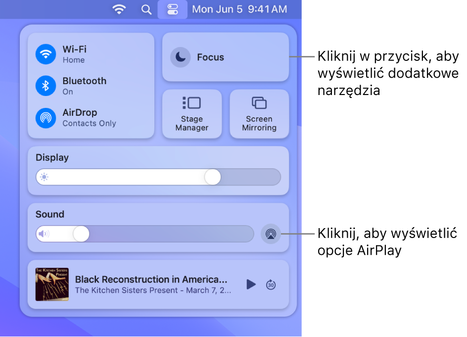Open Screen Mirroring
467x337 pixels.
259,113
